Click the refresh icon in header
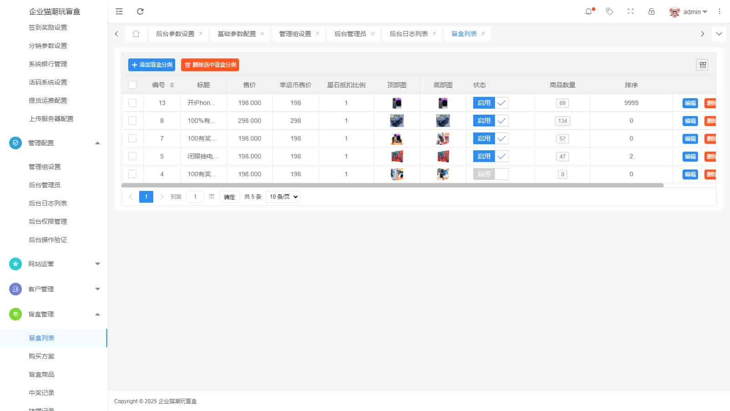Viewport: 730px width, 411px height. coord(141,11)
